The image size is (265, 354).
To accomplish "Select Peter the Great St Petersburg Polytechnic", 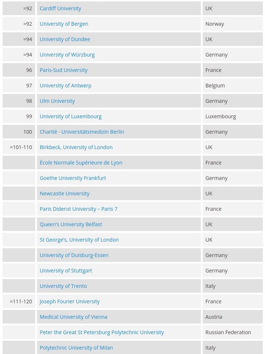I will pyautogui.click(x=102, y=332).
